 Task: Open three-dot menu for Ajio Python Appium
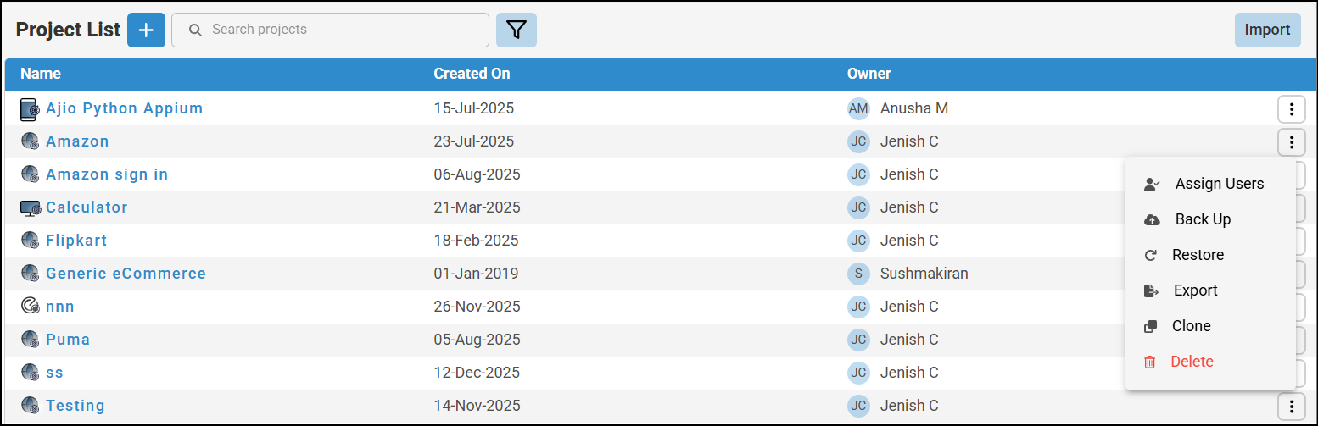(x=1291, y=109)
